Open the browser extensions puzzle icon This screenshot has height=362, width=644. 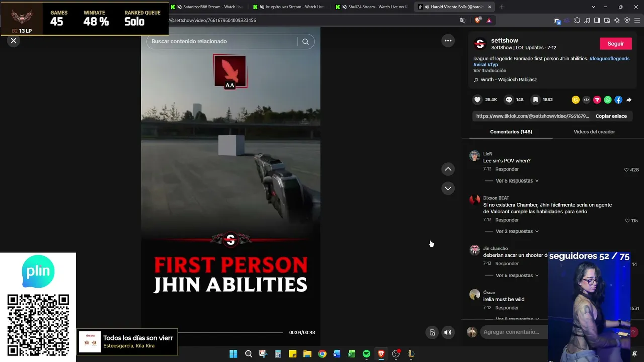(577, 20)
